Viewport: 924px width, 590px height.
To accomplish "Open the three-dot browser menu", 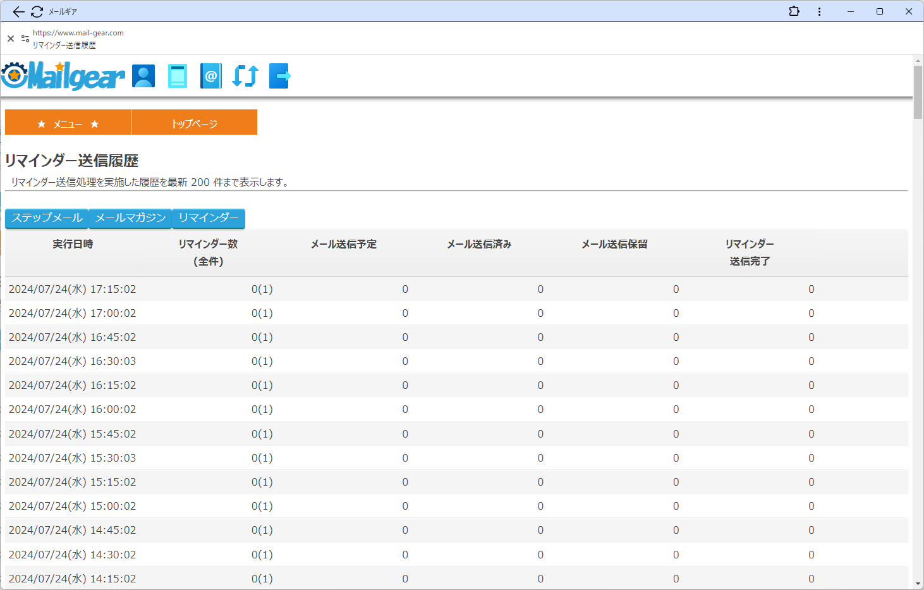I will pos(819,11).
